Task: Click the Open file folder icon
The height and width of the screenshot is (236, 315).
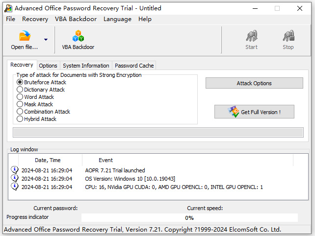Action: pos(25,36)
